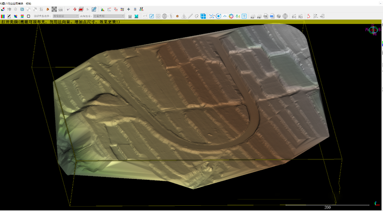Click the red-green-blue circles icon in top toolbar
This screenshot has width=383, height=211.
coord(3,9)
